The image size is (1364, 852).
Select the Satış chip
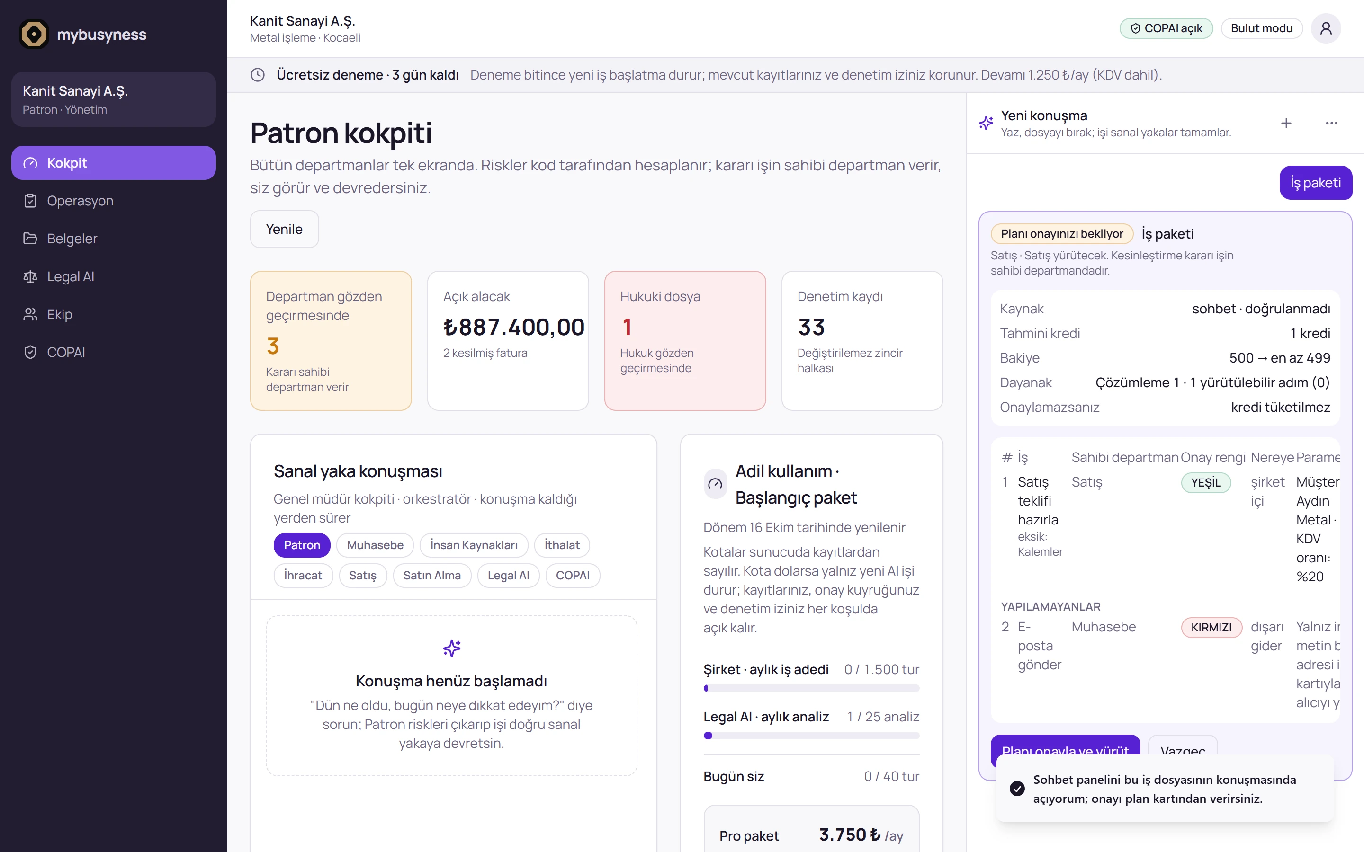362,575
